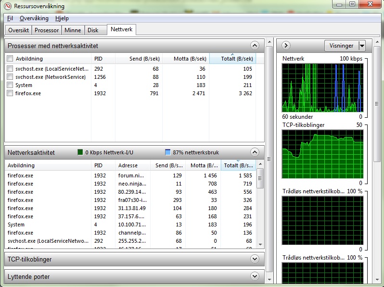Sort network activity by Send (B/s... header

coord(168,165)
